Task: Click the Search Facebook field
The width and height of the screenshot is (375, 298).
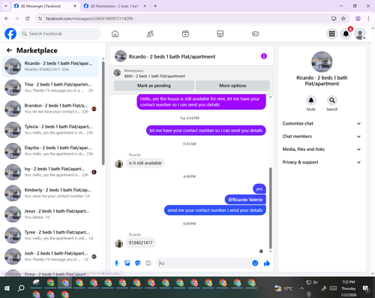Action: (x=60, y=34)
